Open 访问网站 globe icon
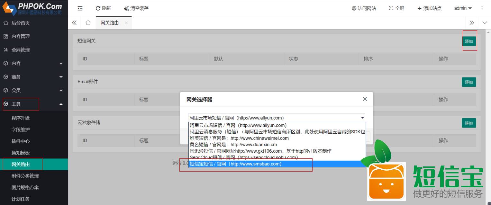This screenshot has width=491, height=205. pyautogui.click(x=354, y=8)
